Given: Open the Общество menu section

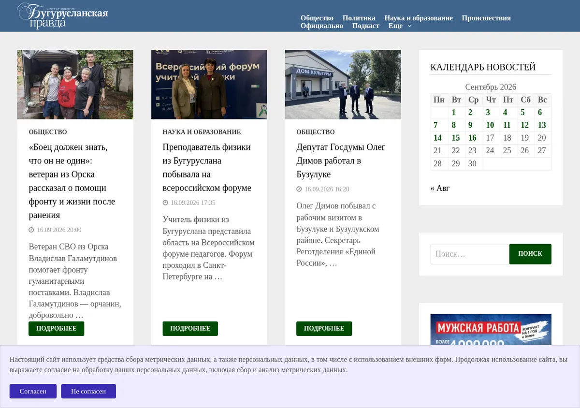Looking at the screenshot, I should [317, 18].
